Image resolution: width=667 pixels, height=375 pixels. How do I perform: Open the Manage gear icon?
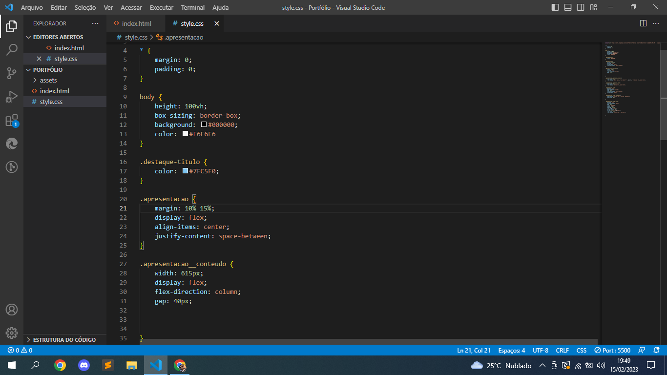pyautogui.click(x=12, y=333)
